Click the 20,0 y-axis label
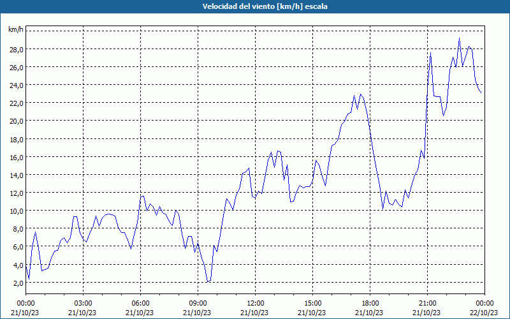Image resolution: width=510 pixels, height=319 pixels. 17,121
